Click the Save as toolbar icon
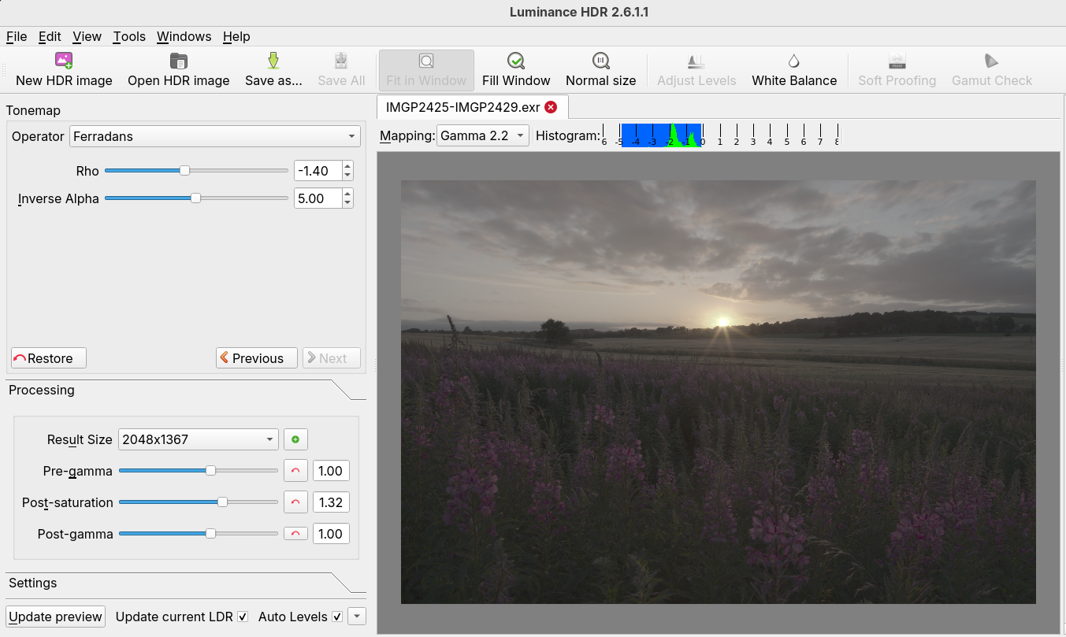The height and width of the screenshot is (637, 1066). (273, 61)
